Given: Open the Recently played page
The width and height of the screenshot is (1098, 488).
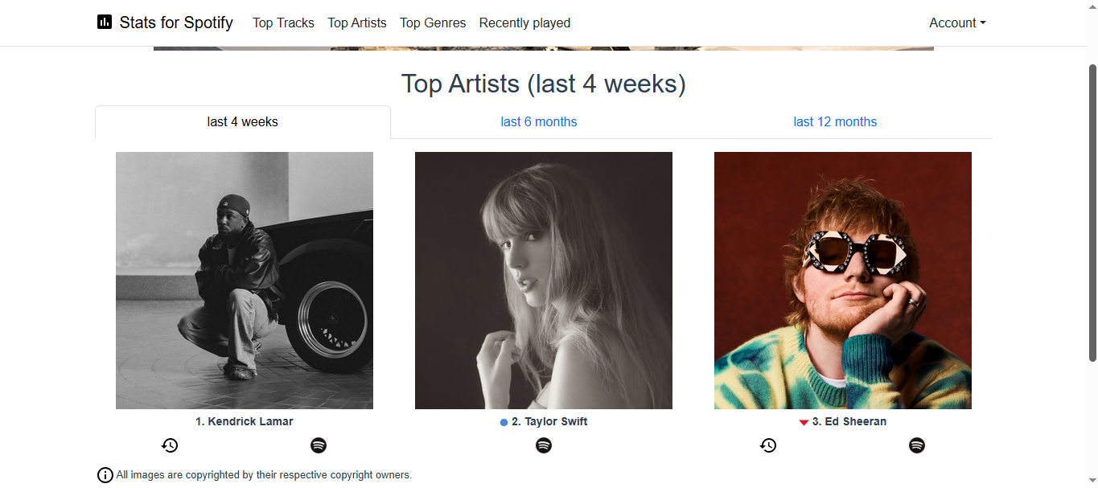Looking at the screenshot, I should tap(524, 23).
